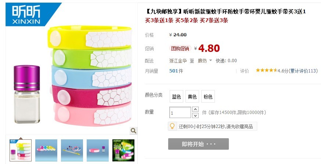Select second thumbnail of wristbands in a row
The height and width of the screenshot is (164, 321).
tap(46, 150)
